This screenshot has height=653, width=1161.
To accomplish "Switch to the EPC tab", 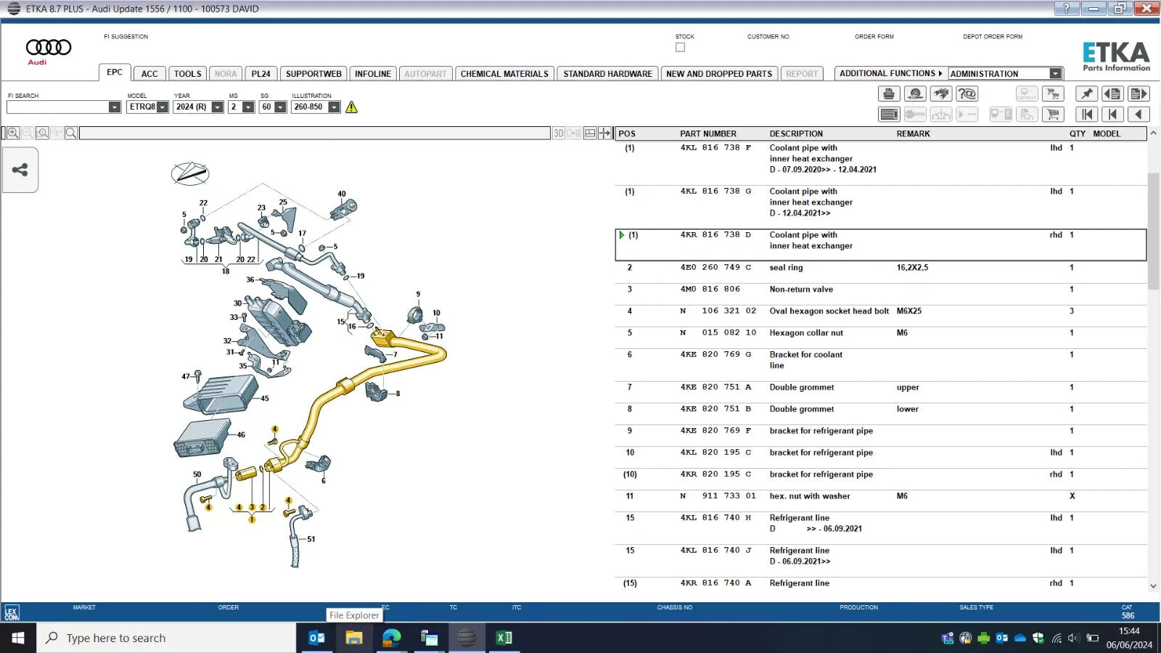I will [115, 73].
